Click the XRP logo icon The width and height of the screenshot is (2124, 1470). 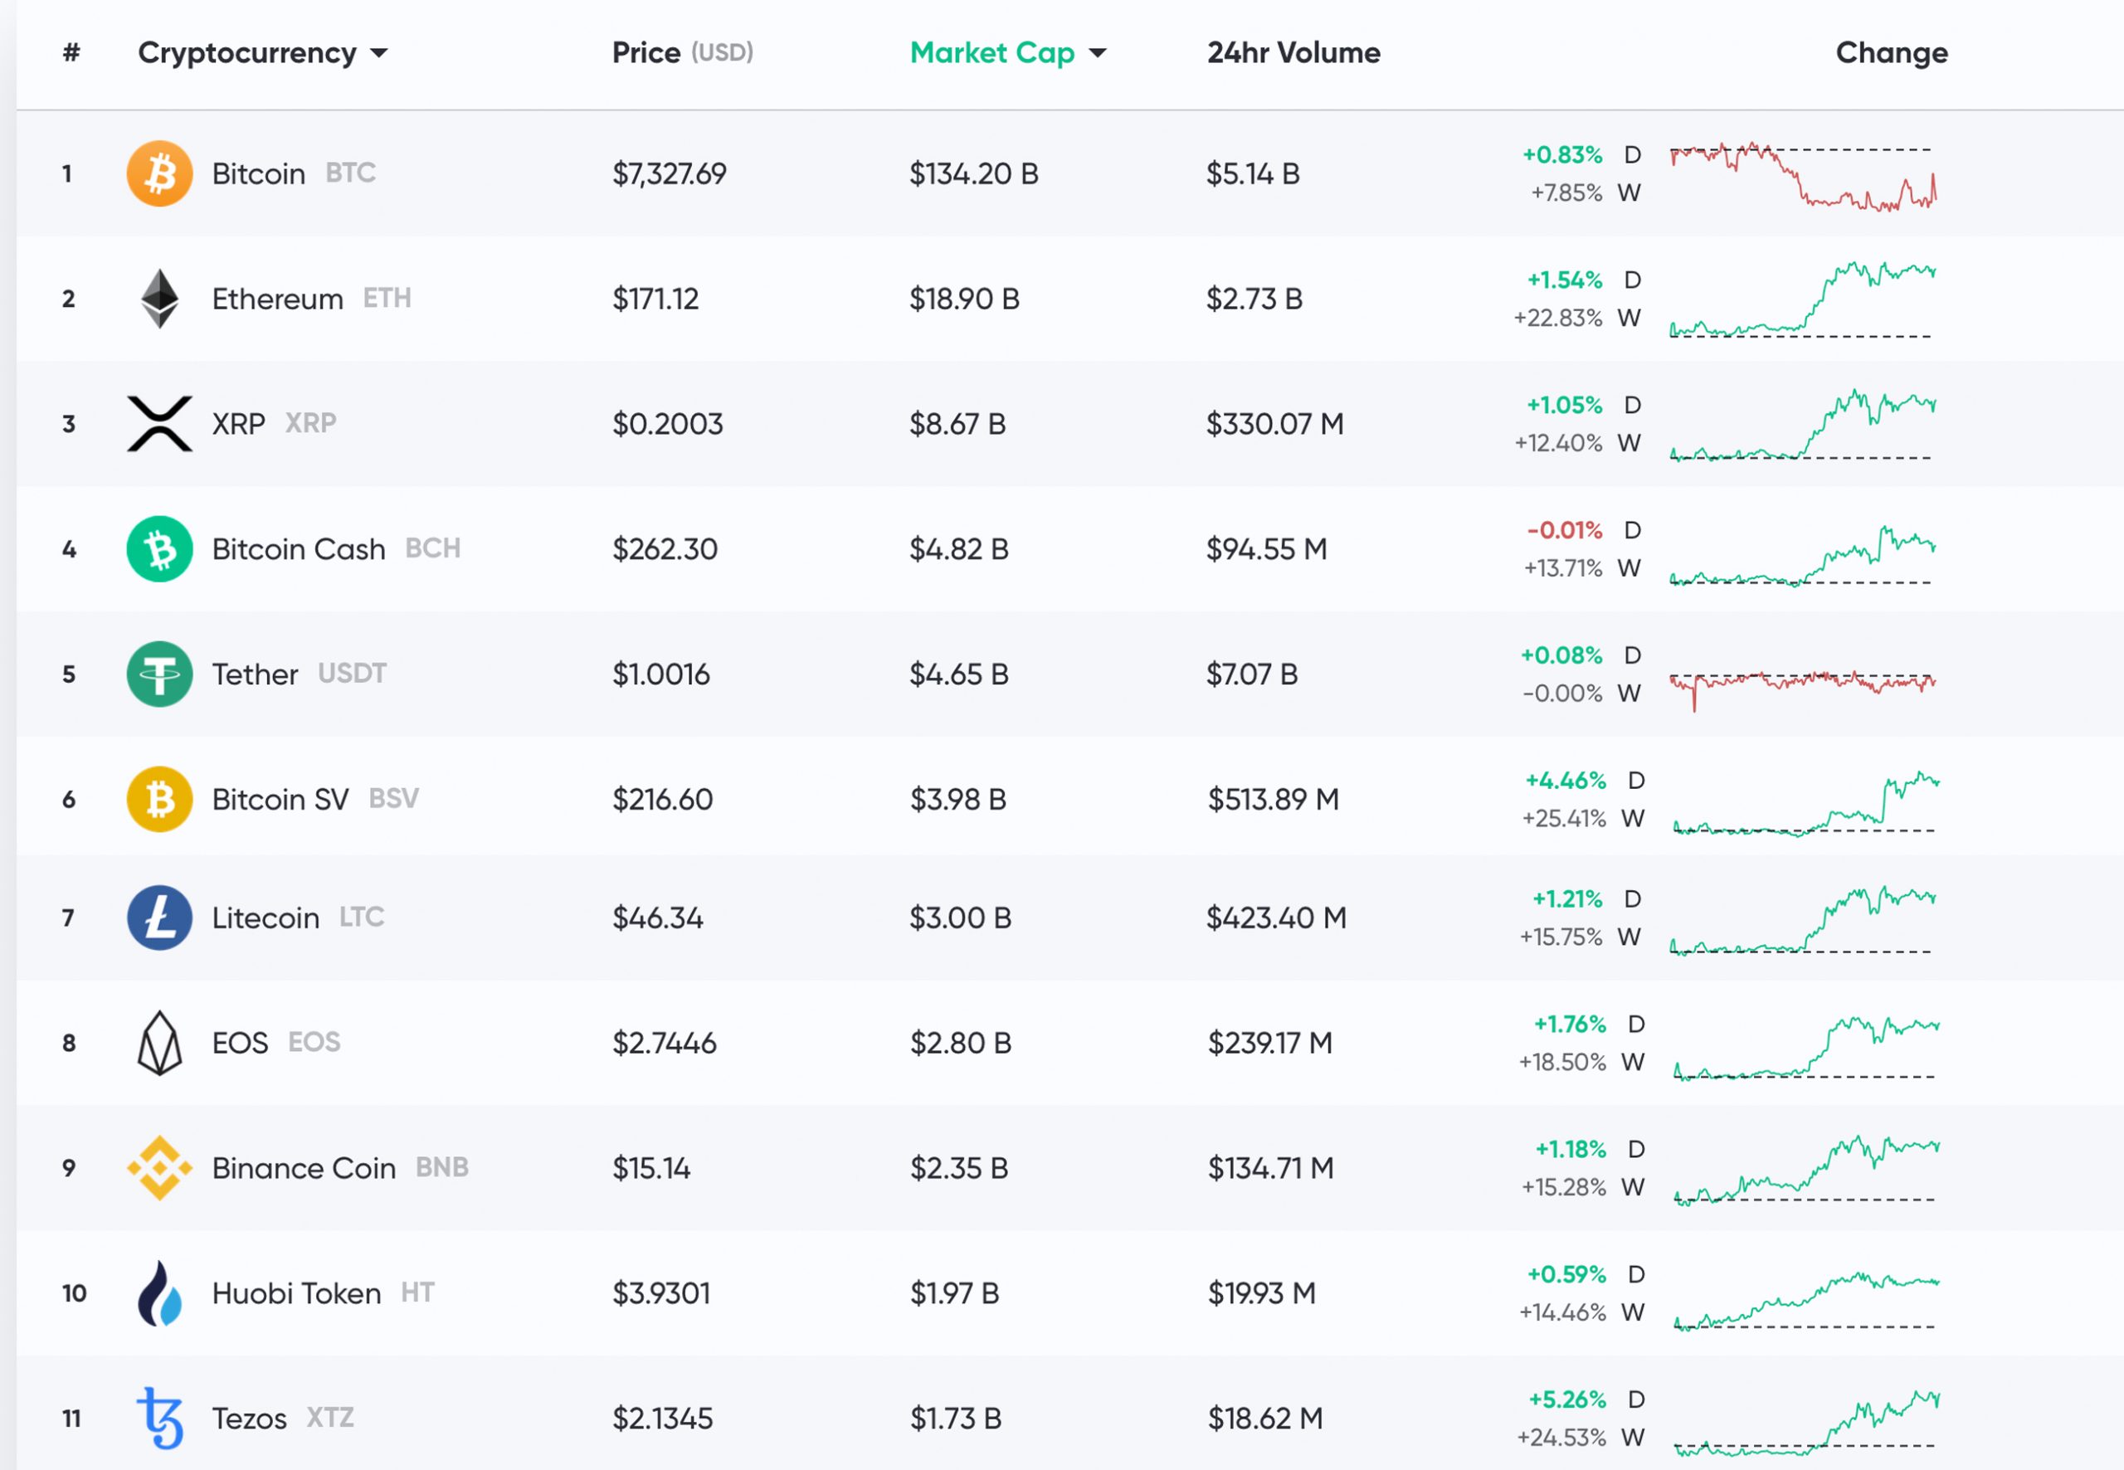tap(159, 424)
